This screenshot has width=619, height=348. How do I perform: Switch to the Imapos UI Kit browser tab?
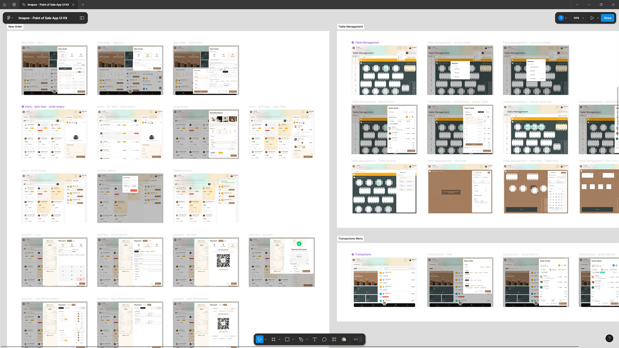pos(48,5)
